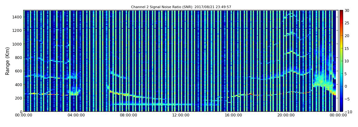Click the colorbar value 25
The width and height of the screenshot is (358, 127).
point(347,23)
